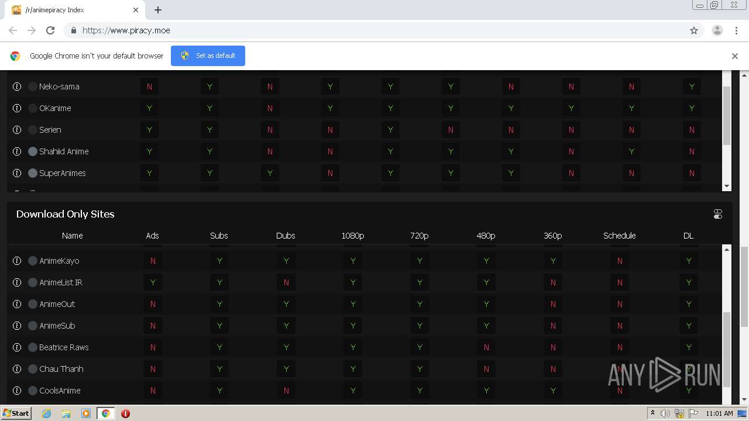Dismiss the default browser notification bar
Viewport: 749px width, 421px height.
coord(735,56)
